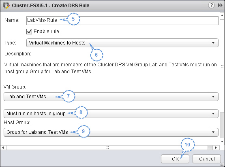The width and height of the screenshot is (225, 167).
Task: Click the double-arrow icon in title bar
Action: (x=220, y=5)
